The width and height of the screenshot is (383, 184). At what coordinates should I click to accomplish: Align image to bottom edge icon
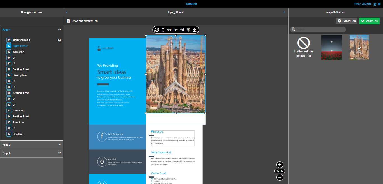tap(195, 30)
